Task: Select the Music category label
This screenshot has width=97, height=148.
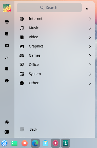Action: (x=34, y=28)
